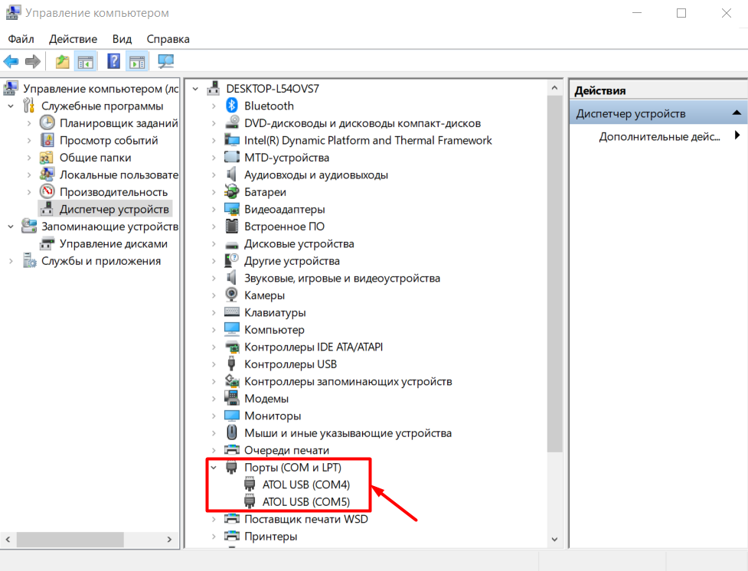Image resolution: width=748 pixels, height=571 pixels.
Task: Select the Компьютер category
Action: pos(274,330)
